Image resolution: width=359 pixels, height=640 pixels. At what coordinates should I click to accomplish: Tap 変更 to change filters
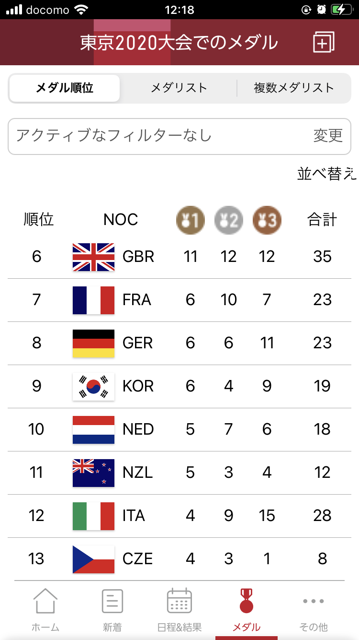click(328, 136)
